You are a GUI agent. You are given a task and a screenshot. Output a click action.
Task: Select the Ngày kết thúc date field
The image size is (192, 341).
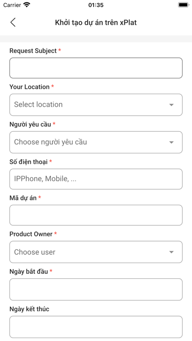coord(96,327)
